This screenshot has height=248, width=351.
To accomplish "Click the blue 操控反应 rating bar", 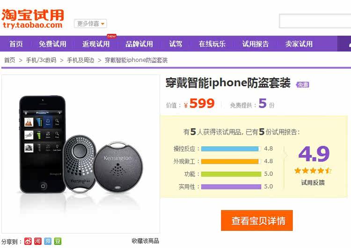I will (231, 149).
